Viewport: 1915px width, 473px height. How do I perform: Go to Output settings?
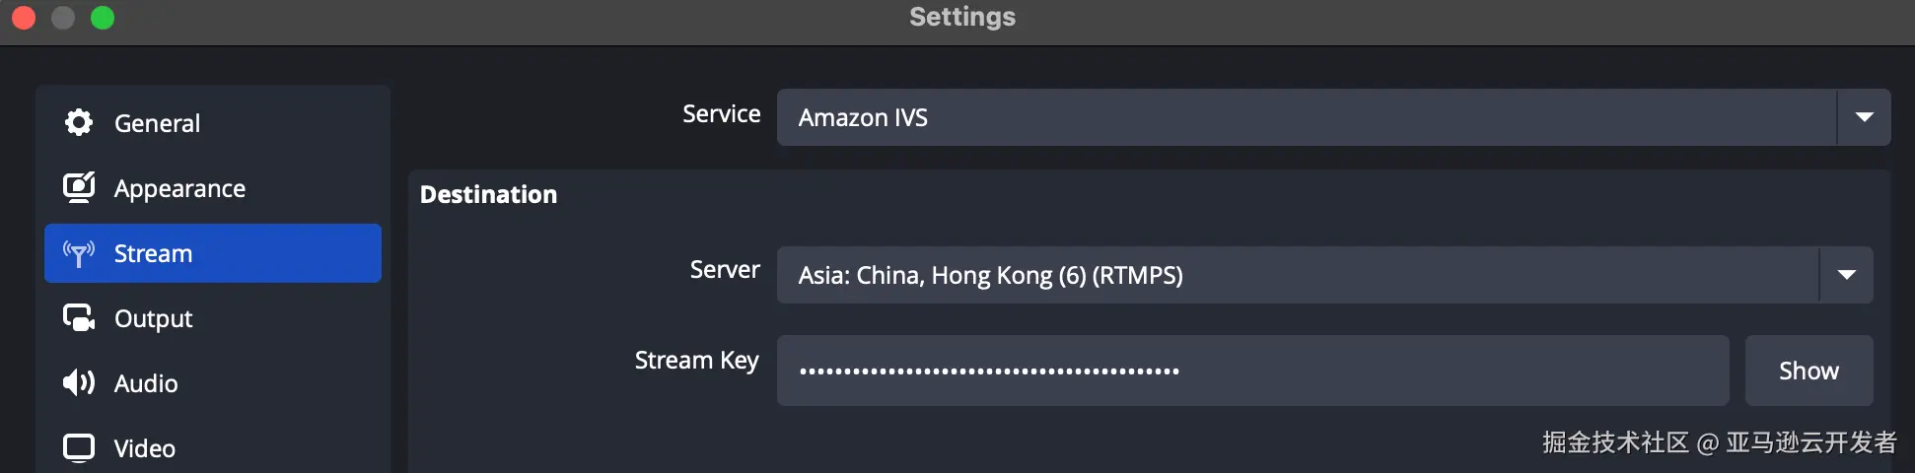pyautogui.click(x=153, y=318)
